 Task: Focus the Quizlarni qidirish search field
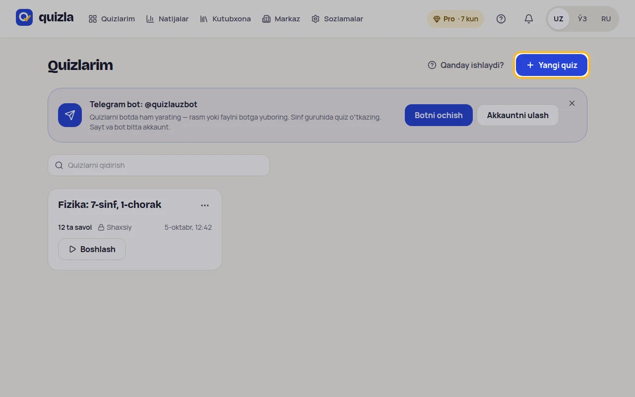159,165
